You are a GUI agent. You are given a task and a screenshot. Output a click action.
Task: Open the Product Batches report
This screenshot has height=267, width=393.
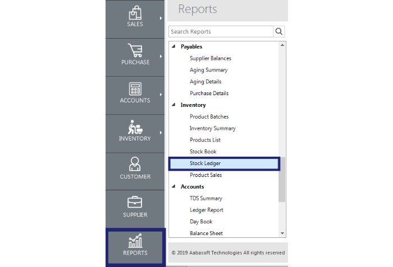tap(209, 117)
